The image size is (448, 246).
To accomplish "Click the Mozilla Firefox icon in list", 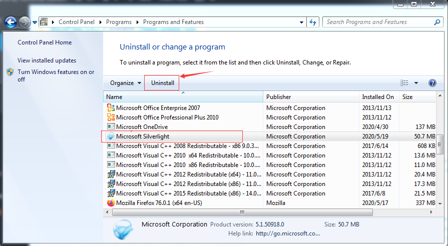I will pyautogui.click(x=111, y=203).
